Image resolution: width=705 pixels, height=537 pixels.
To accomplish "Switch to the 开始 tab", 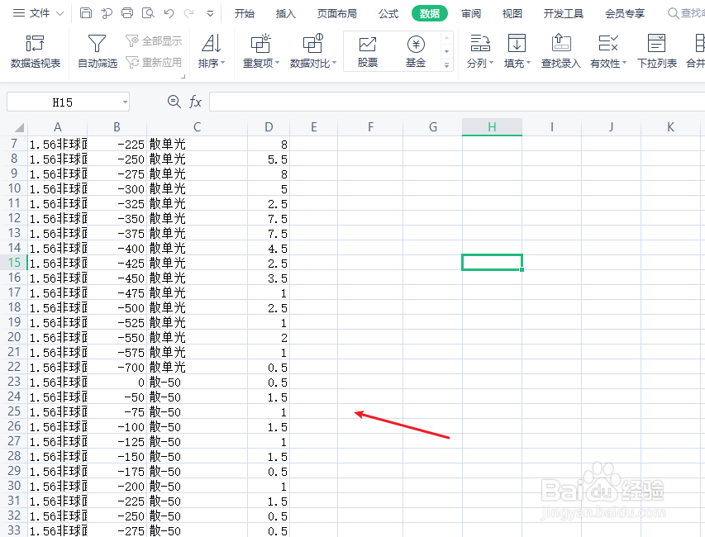I will pyautogui.click(x=244, y=14).
